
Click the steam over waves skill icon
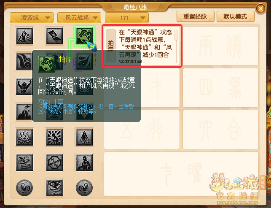(24, 137)
